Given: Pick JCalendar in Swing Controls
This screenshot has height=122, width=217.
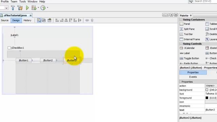Looking at the screenshot, I should [187, 48].
